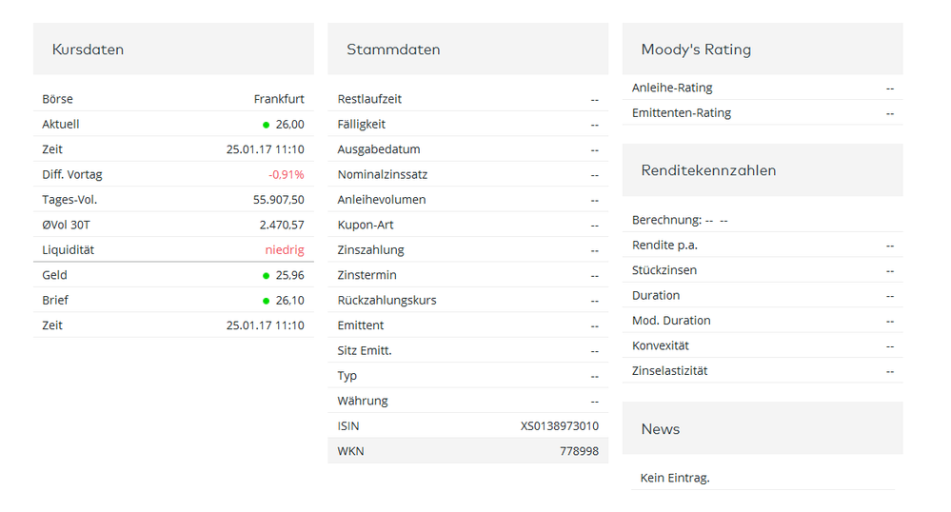
Task: Click the red niedrig liquidity value
Action: [x=285, y=250]
